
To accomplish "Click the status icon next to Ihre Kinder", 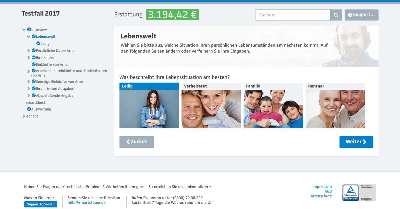I will (x=34, y=58).
